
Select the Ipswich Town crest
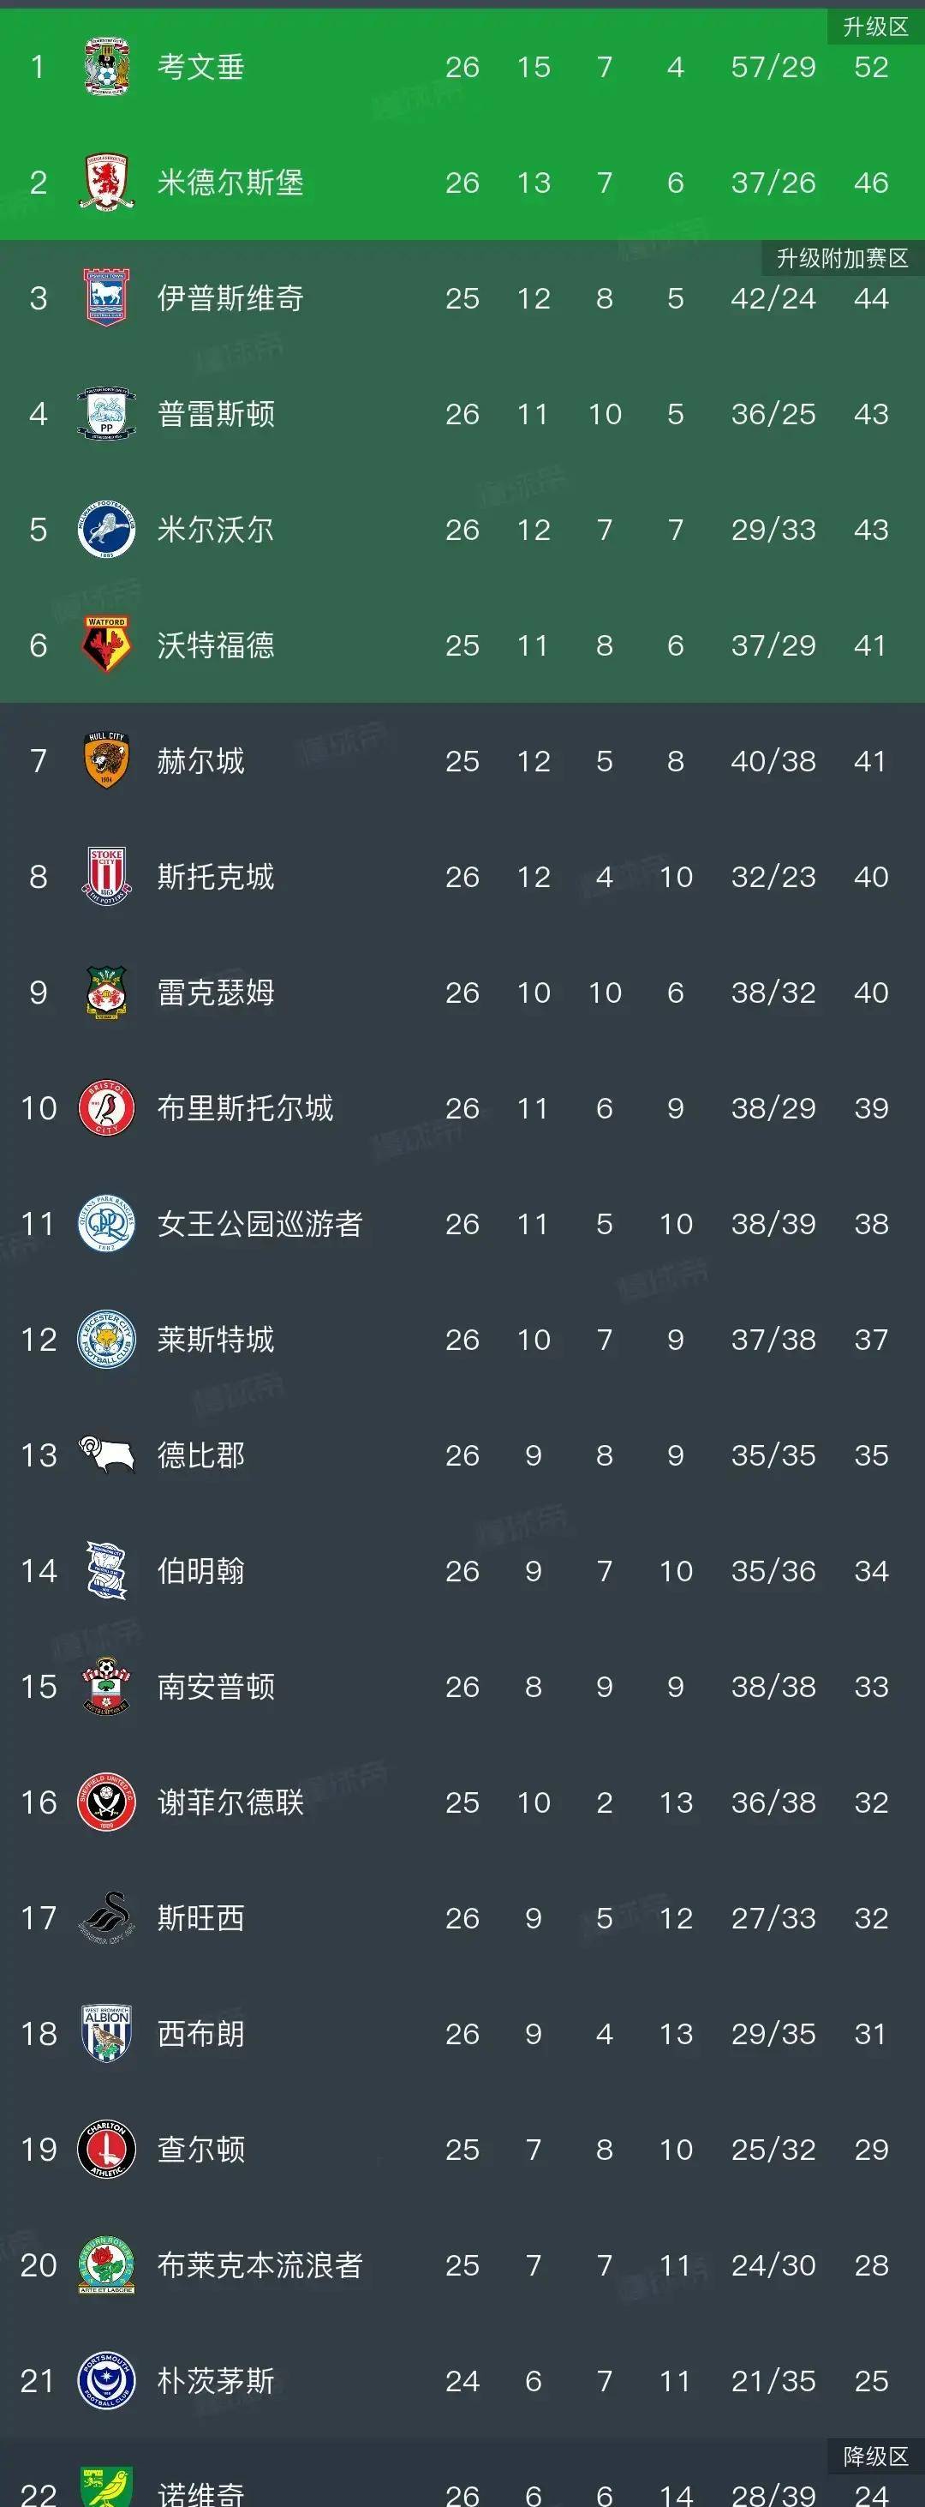(106, 297)
